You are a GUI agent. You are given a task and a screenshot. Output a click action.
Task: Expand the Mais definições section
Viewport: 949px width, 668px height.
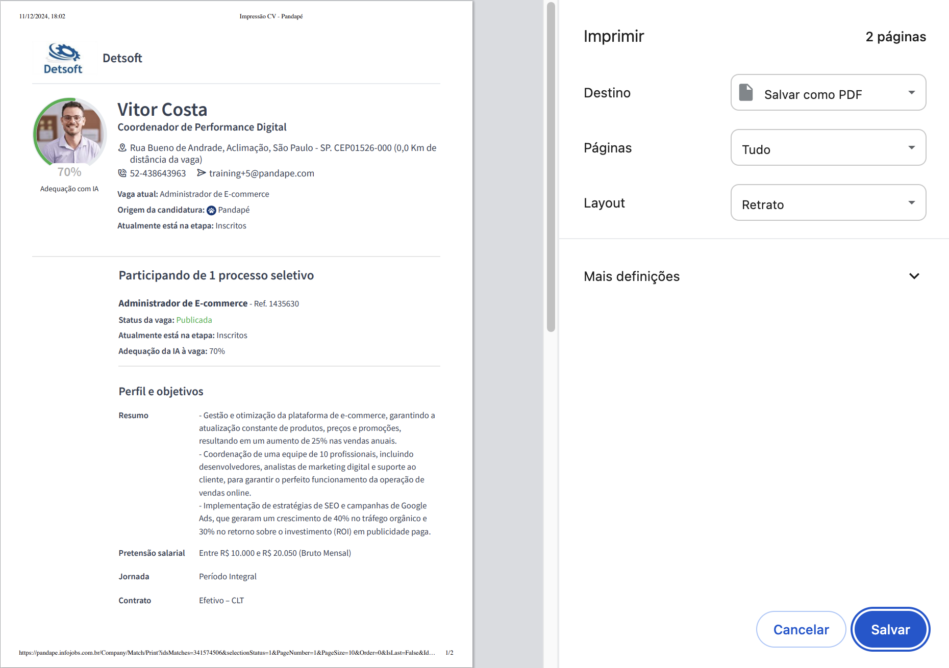pos(632,276)
